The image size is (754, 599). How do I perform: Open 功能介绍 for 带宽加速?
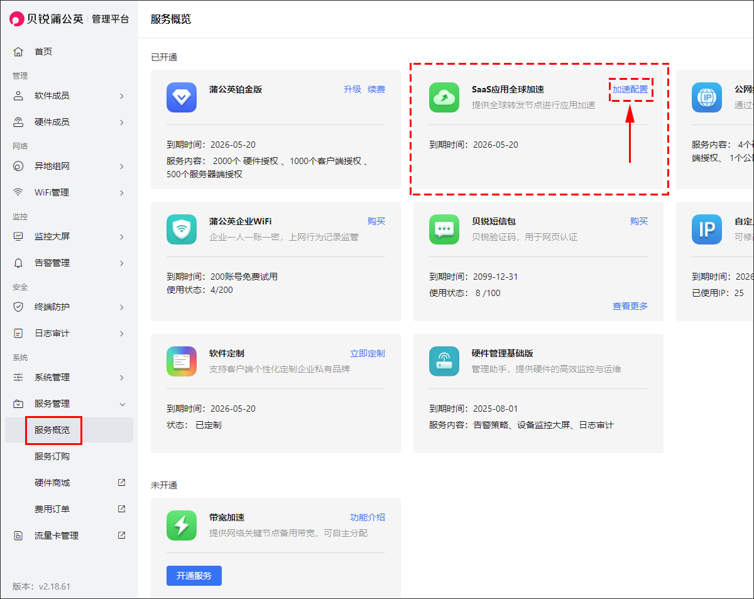click(x=368, y=517)
